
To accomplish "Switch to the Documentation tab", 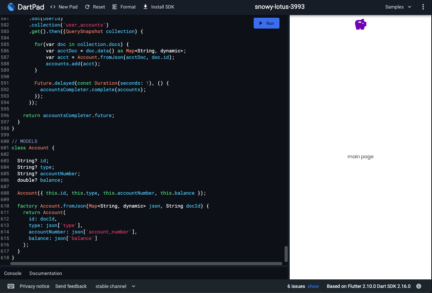I will tap(46, 273).
